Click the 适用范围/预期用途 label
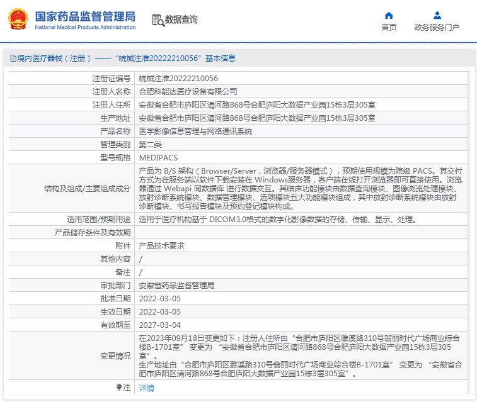Screen dimensions: 477x402 98,219
